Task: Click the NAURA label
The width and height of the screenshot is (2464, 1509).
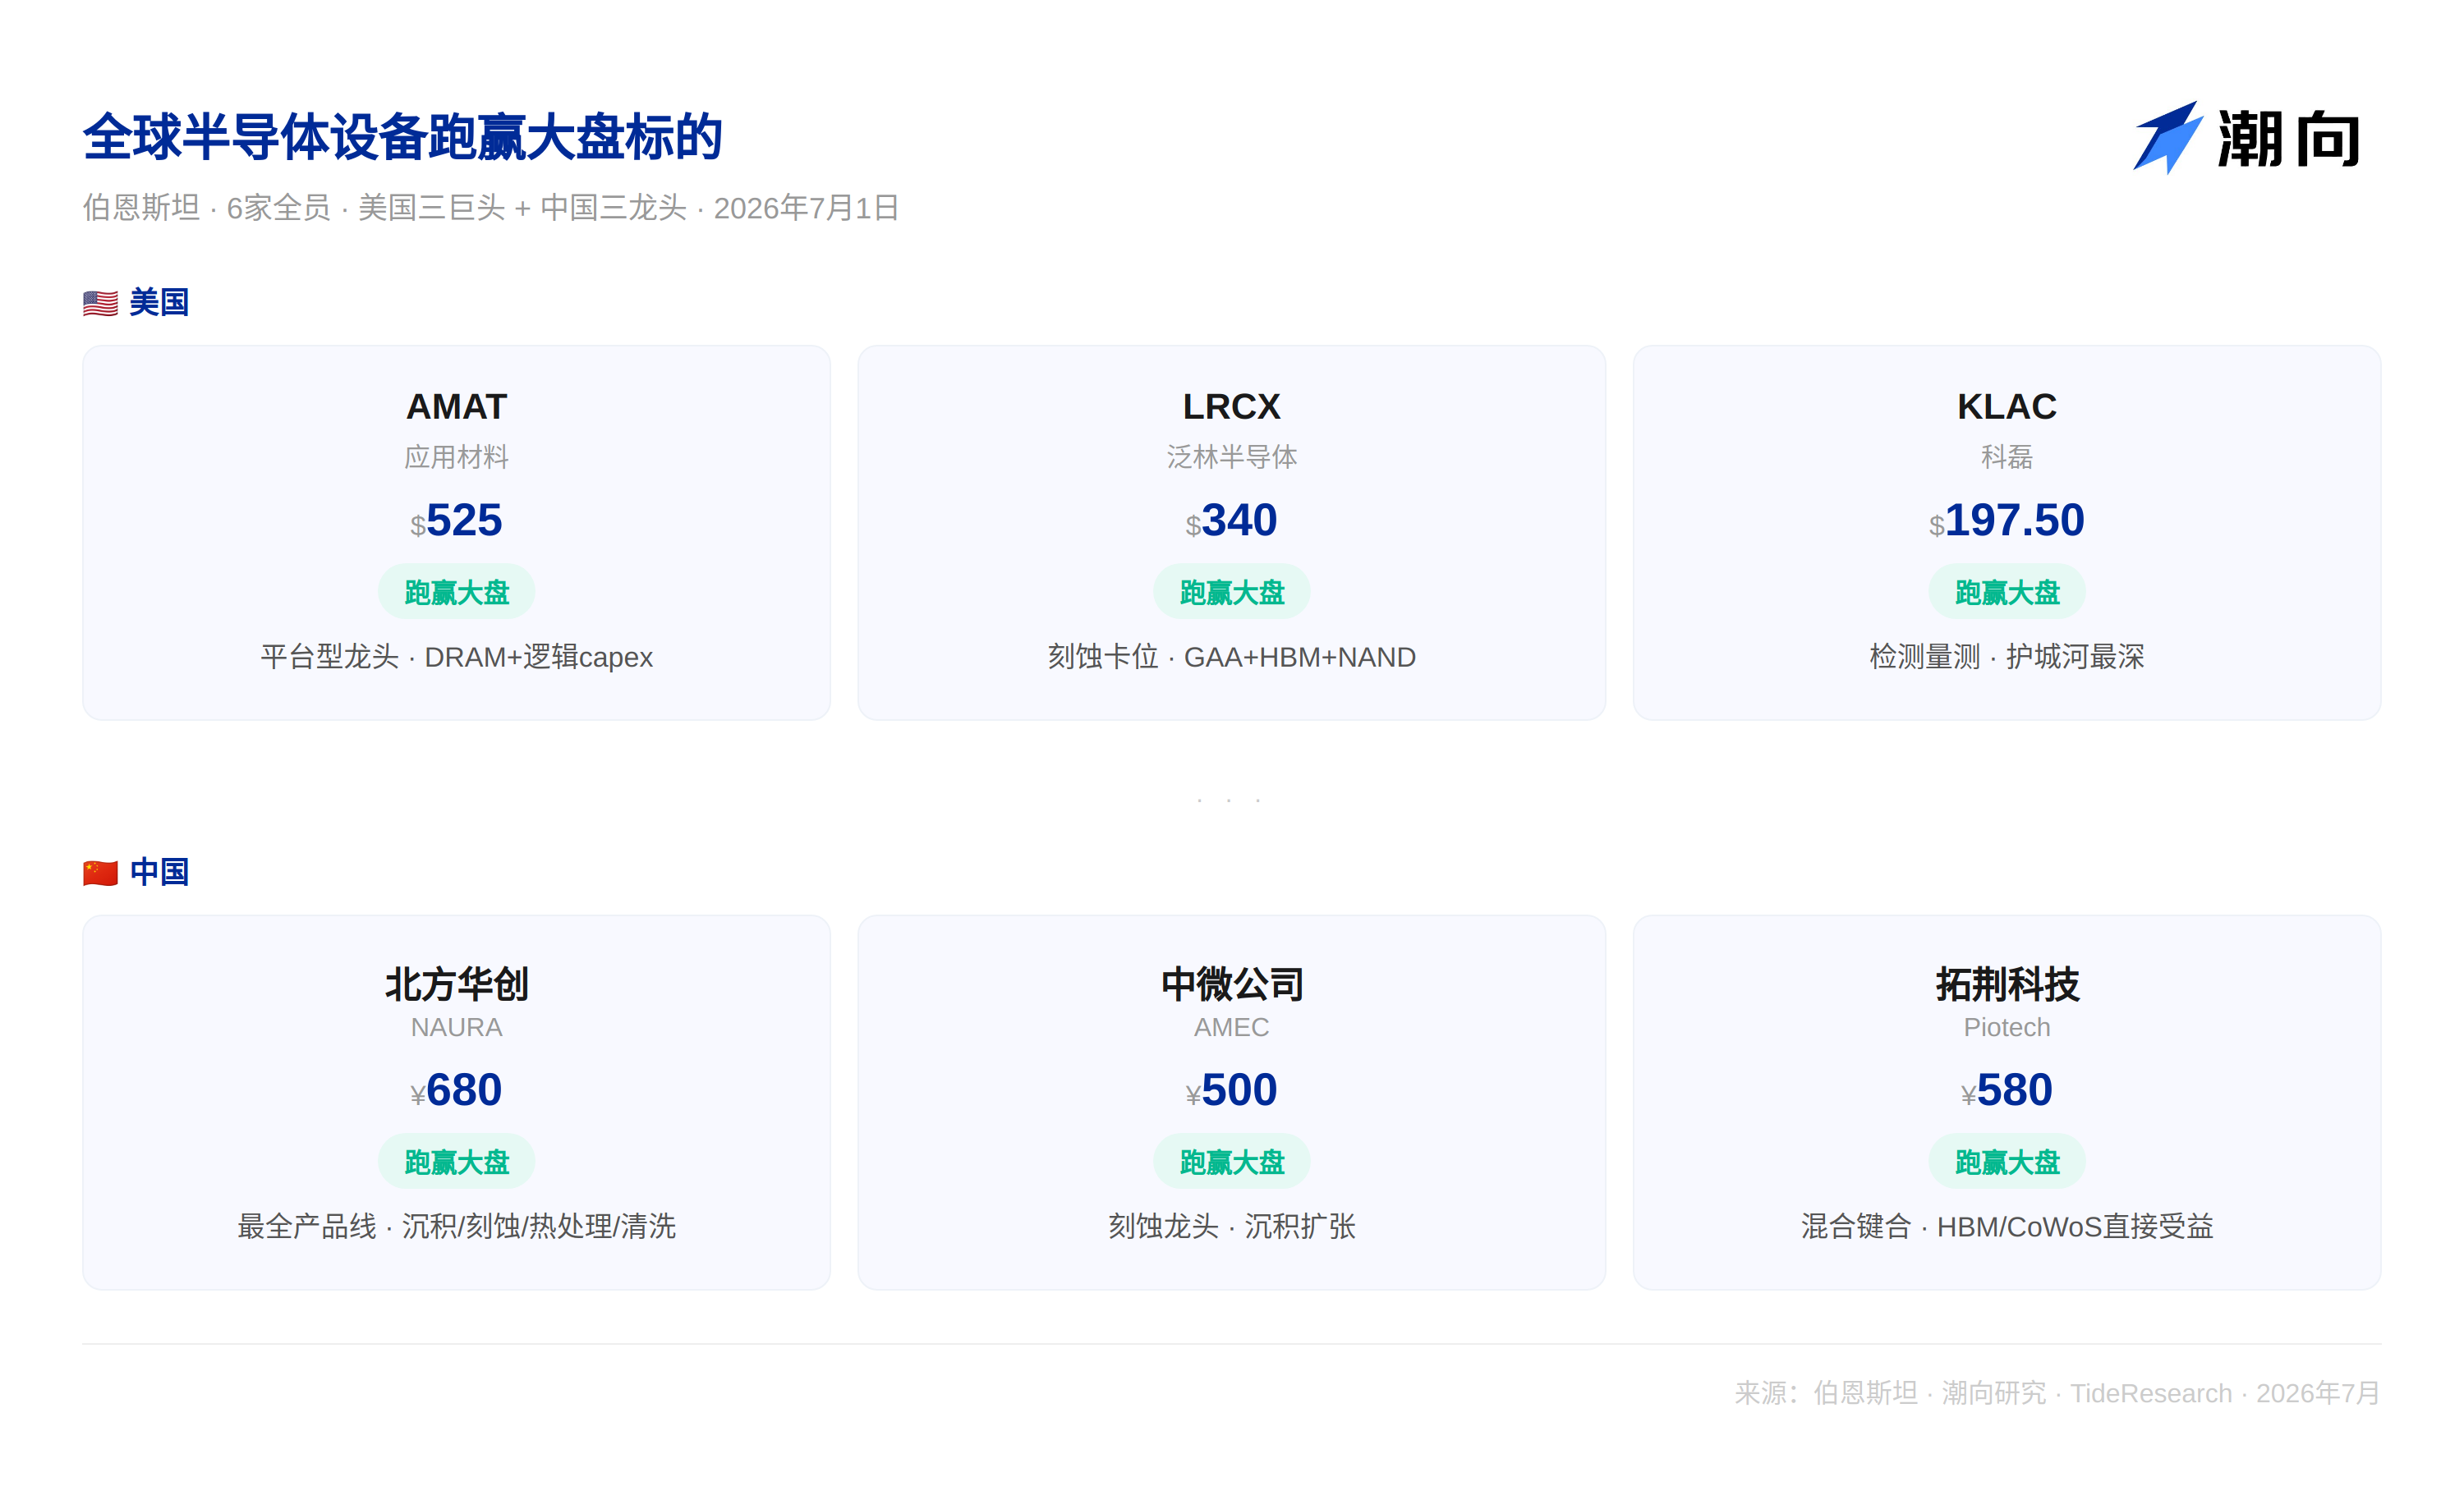Action: [x=456, y=1027]
